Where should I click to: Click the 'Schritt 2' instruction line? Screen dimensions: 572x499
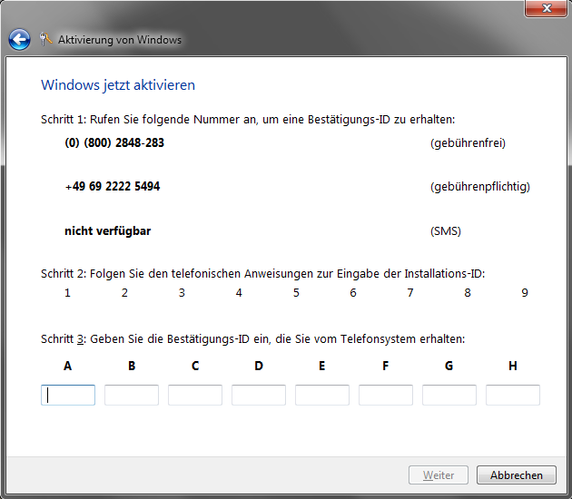tap(262, 273)
